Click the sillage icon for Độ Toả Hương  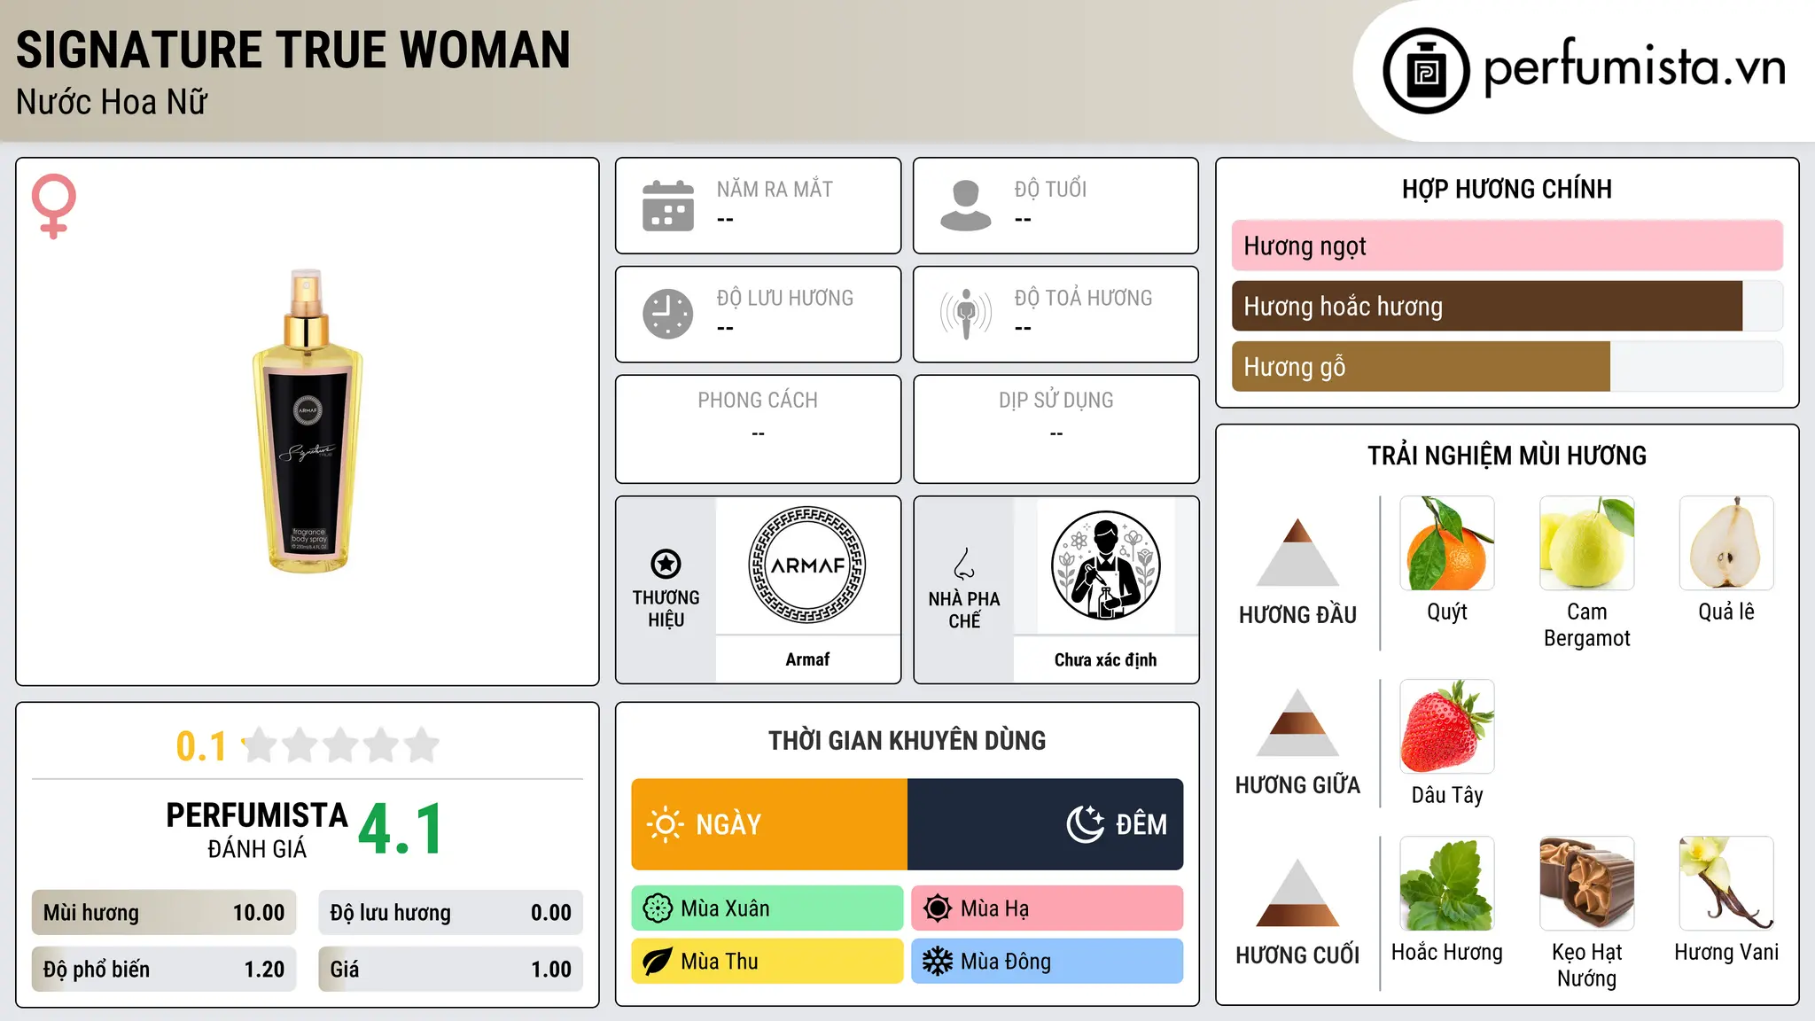click(965, 314)
